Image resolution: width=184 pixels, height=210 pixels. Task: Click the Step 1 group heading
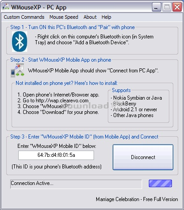(x=73, y=27)
